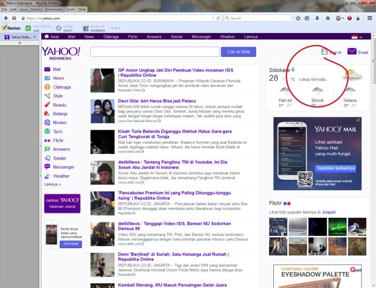Click the Movies reel icon in sidebar

[x=47, y=123]
